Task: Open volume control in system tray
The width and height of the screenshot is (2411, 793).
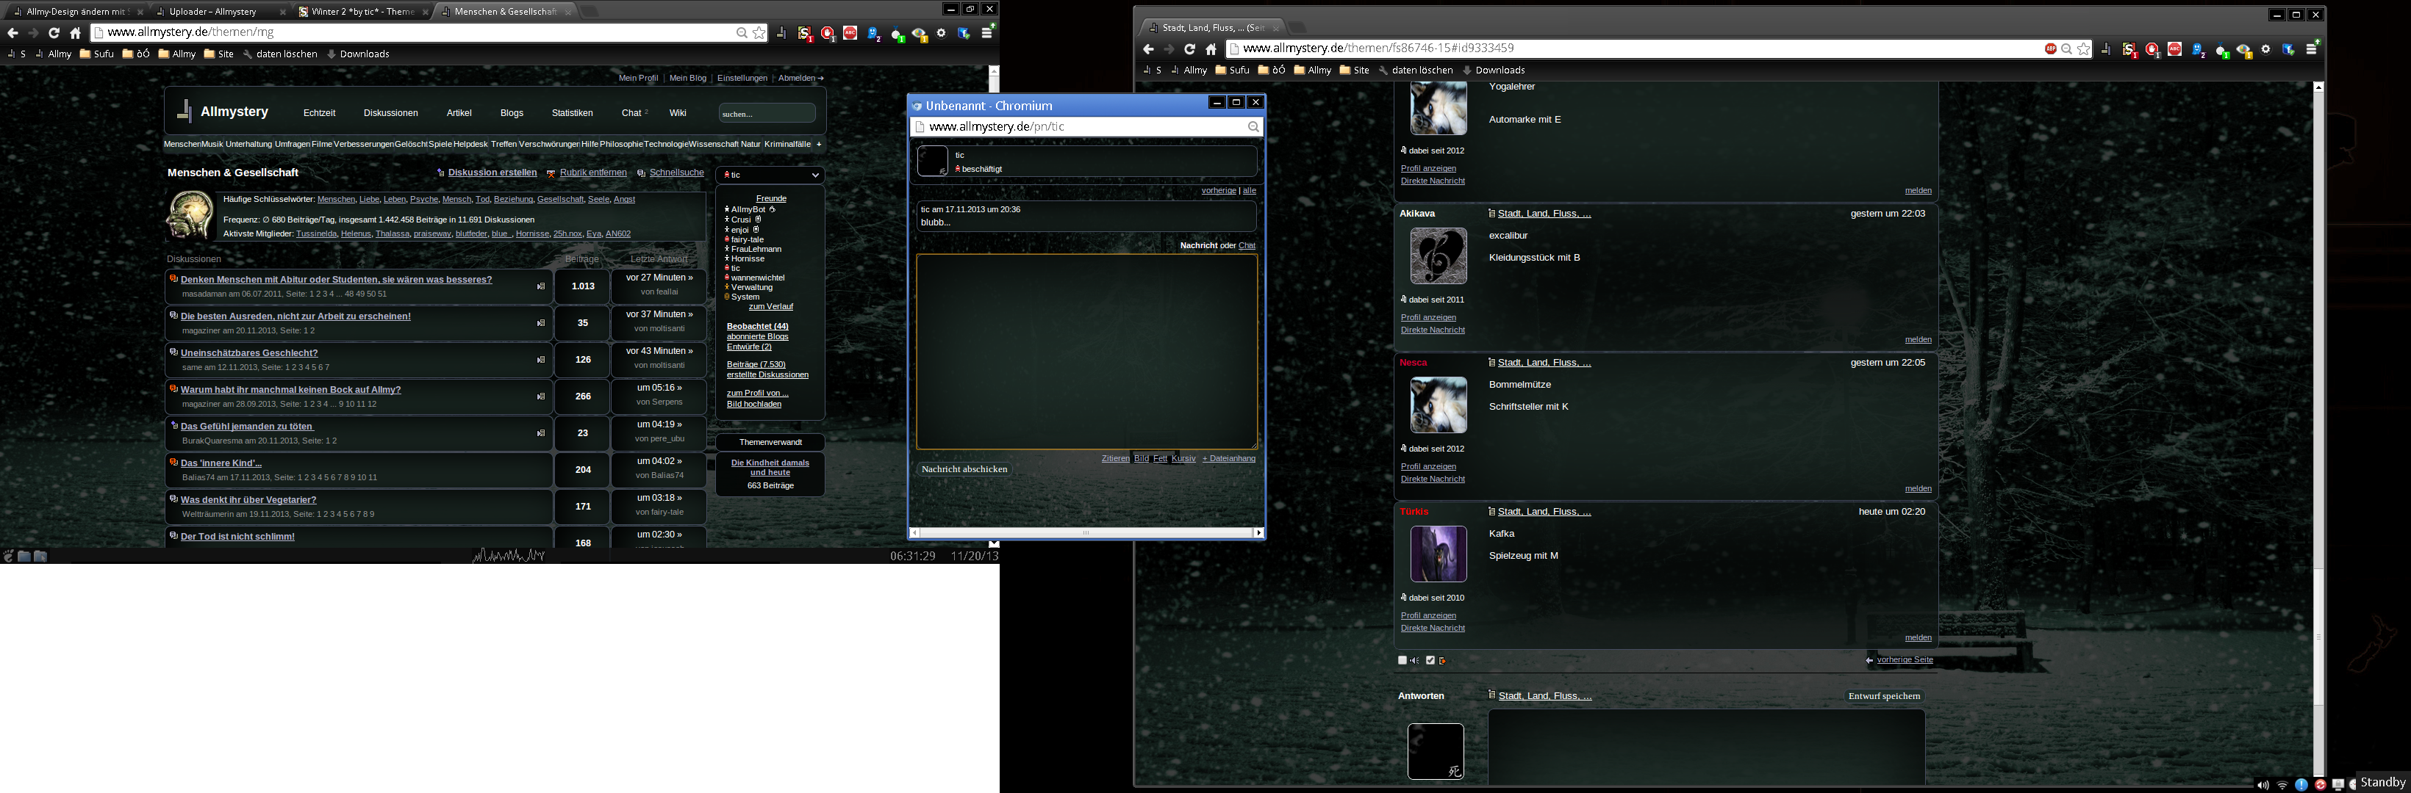Action: pyautogui.click(x=2263, y=785)
